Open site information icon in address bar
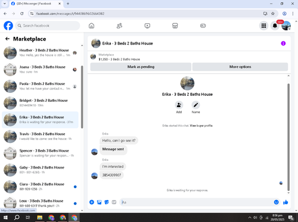 tap(32, 14)
